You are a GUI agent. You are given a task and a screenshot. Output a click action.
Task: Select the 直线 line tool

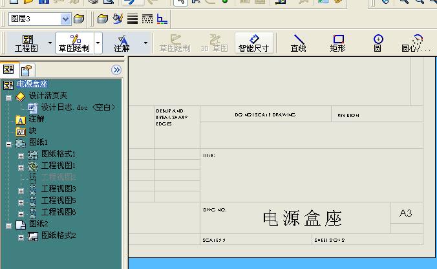click(299, 43)
